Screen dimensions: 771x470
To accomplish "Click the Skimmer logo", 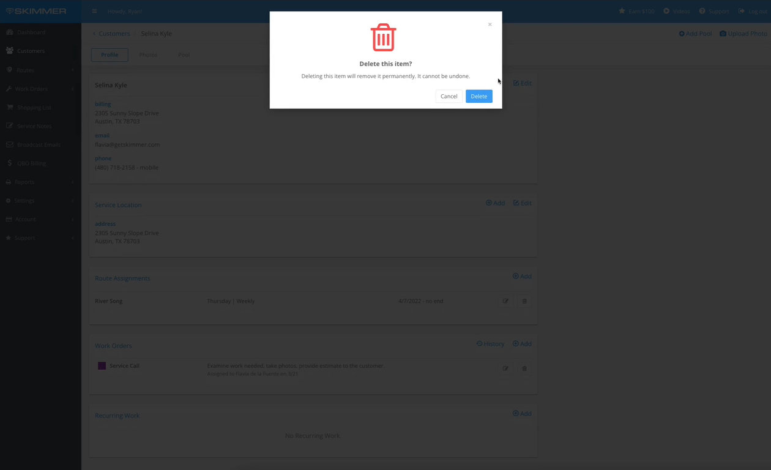I will coord(36,11).
